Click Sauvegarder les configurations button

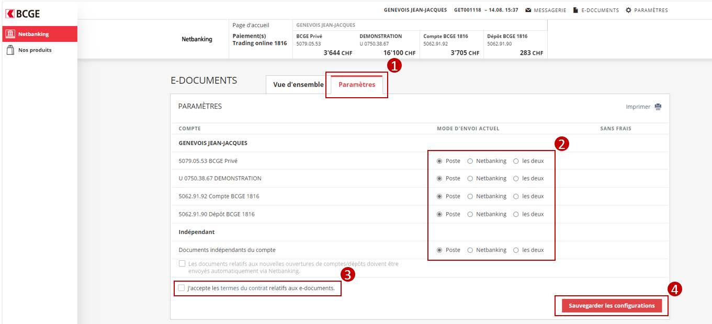coord(612,306)
